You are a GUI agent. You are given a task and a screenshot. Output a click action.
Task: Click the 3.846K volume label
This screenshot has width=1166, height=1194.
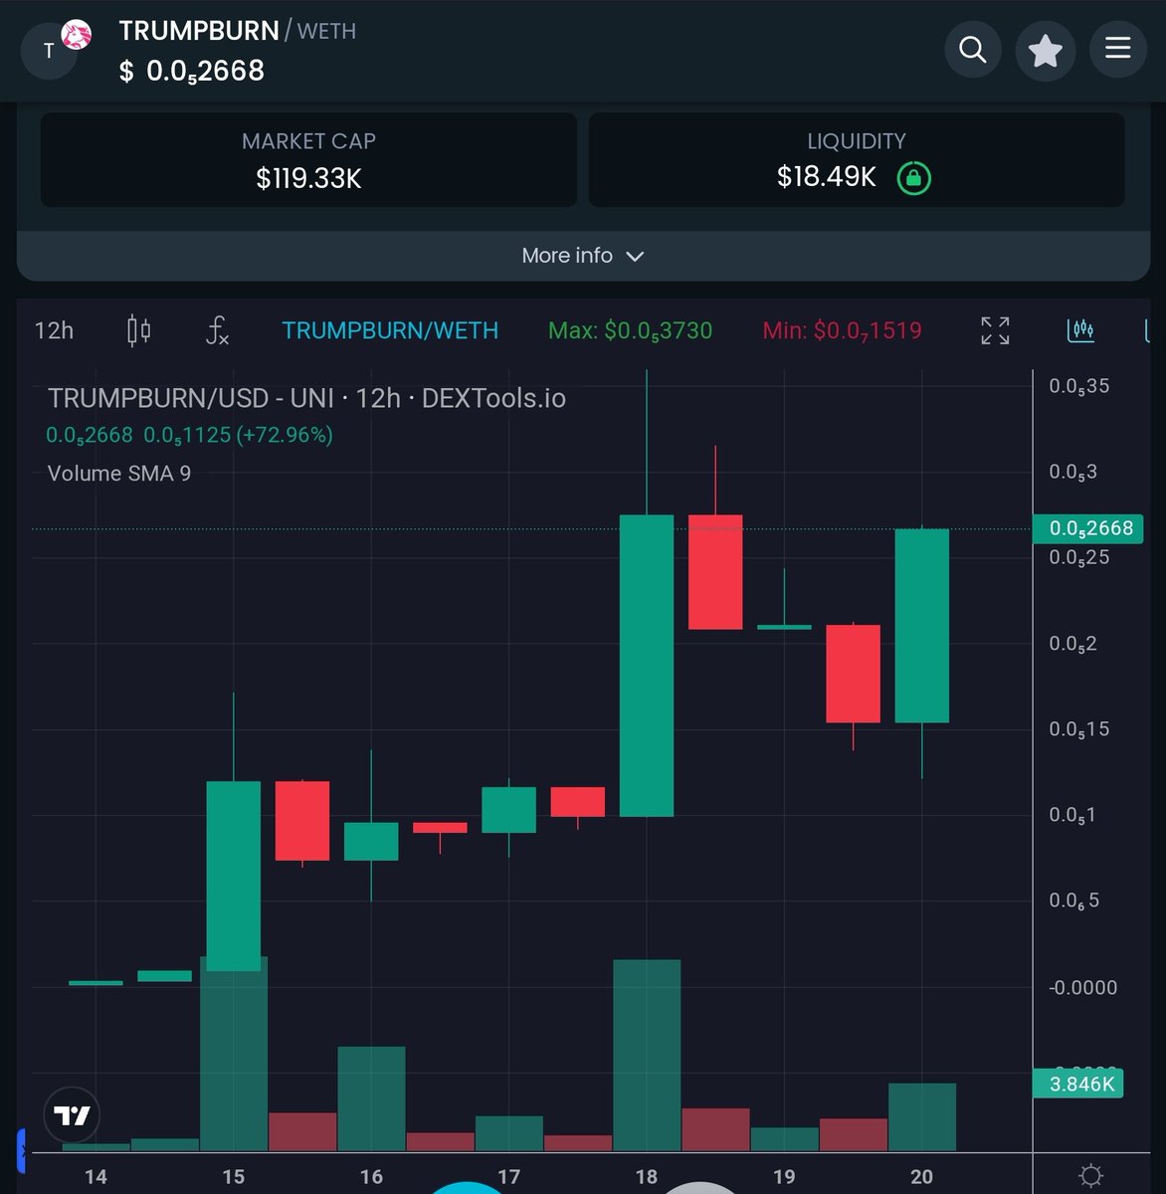pos(1079,1084)
